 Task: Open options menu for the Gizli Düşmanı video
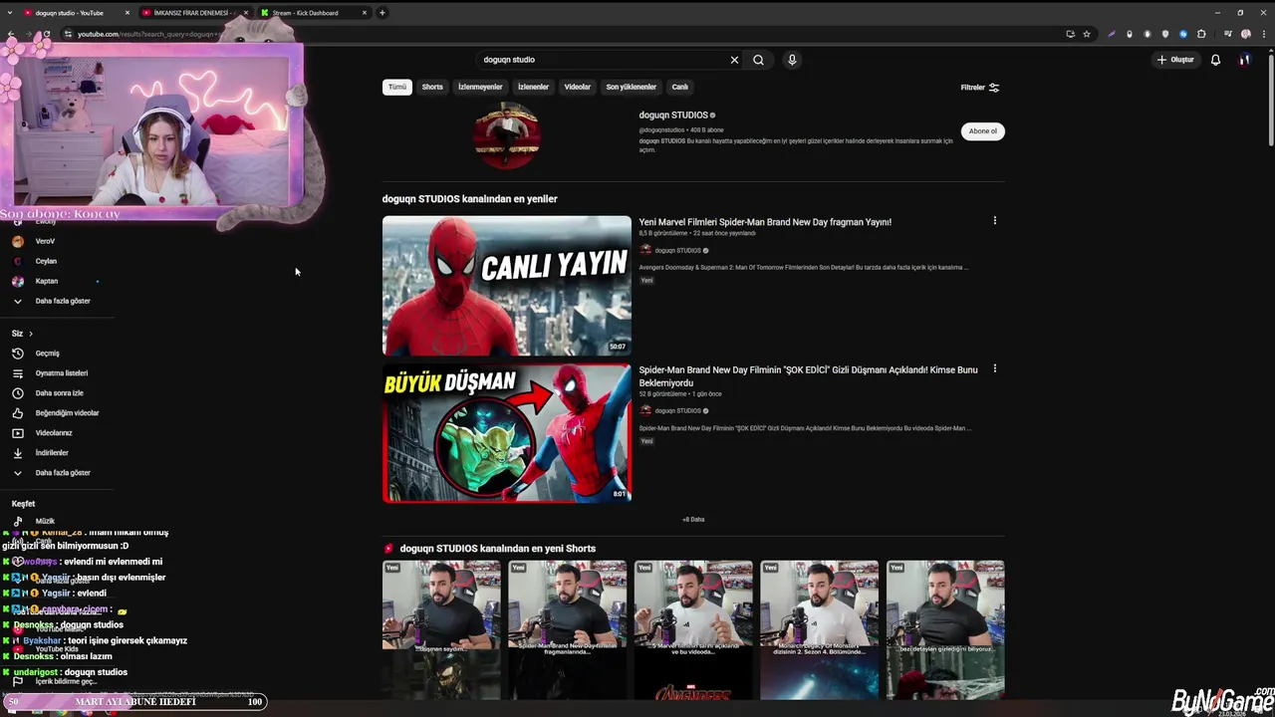994,368
